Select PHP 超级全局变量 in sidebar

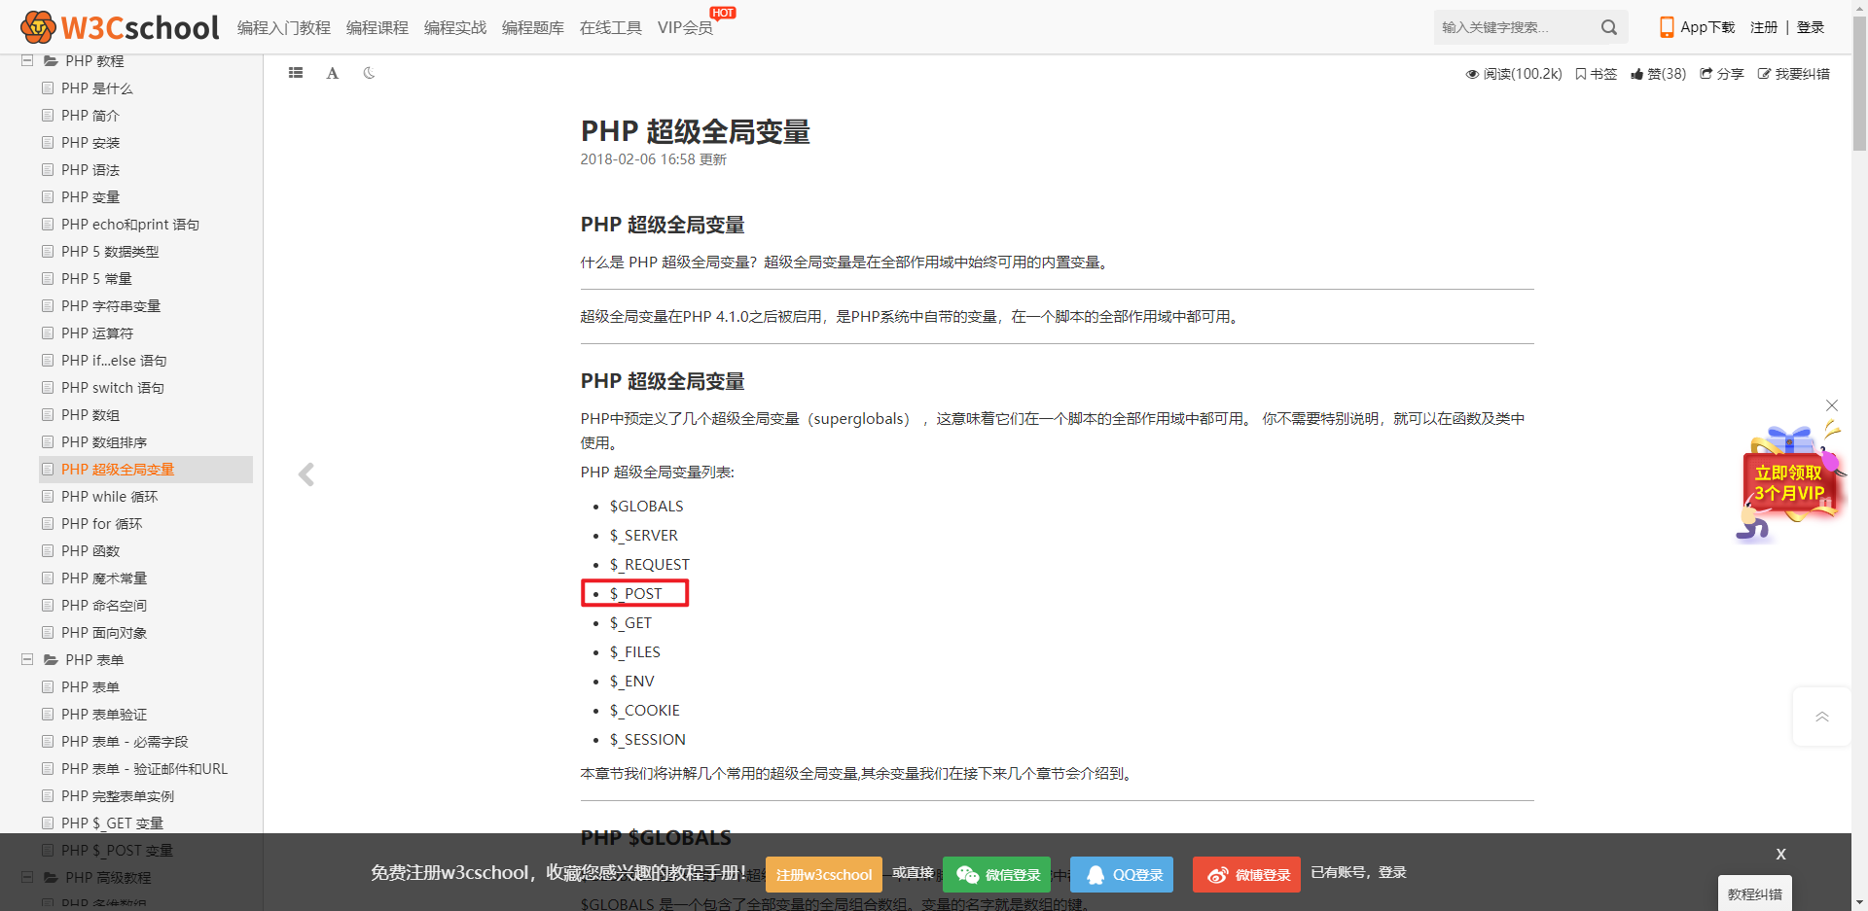[118, 470]
